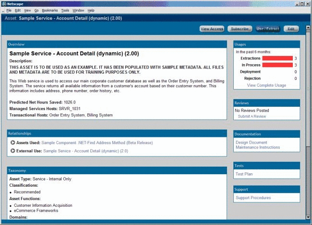Click the SRVR_1031 managed host text
Image resolution: width=312 pixels, height=225 pixels.
70,109
